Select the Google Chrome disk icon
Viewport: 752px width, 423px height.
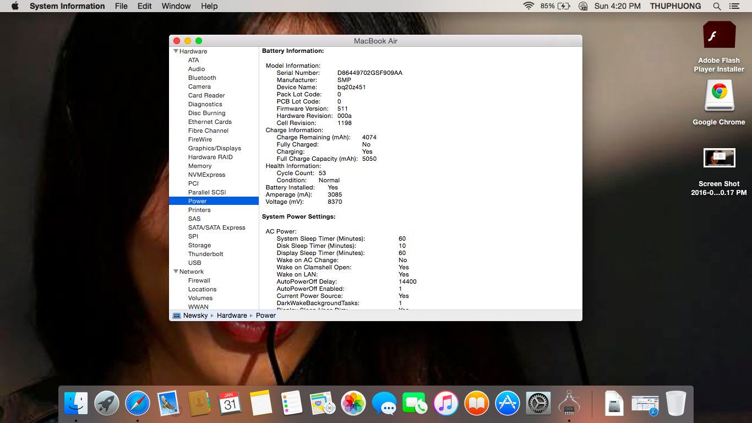point(719,96)
